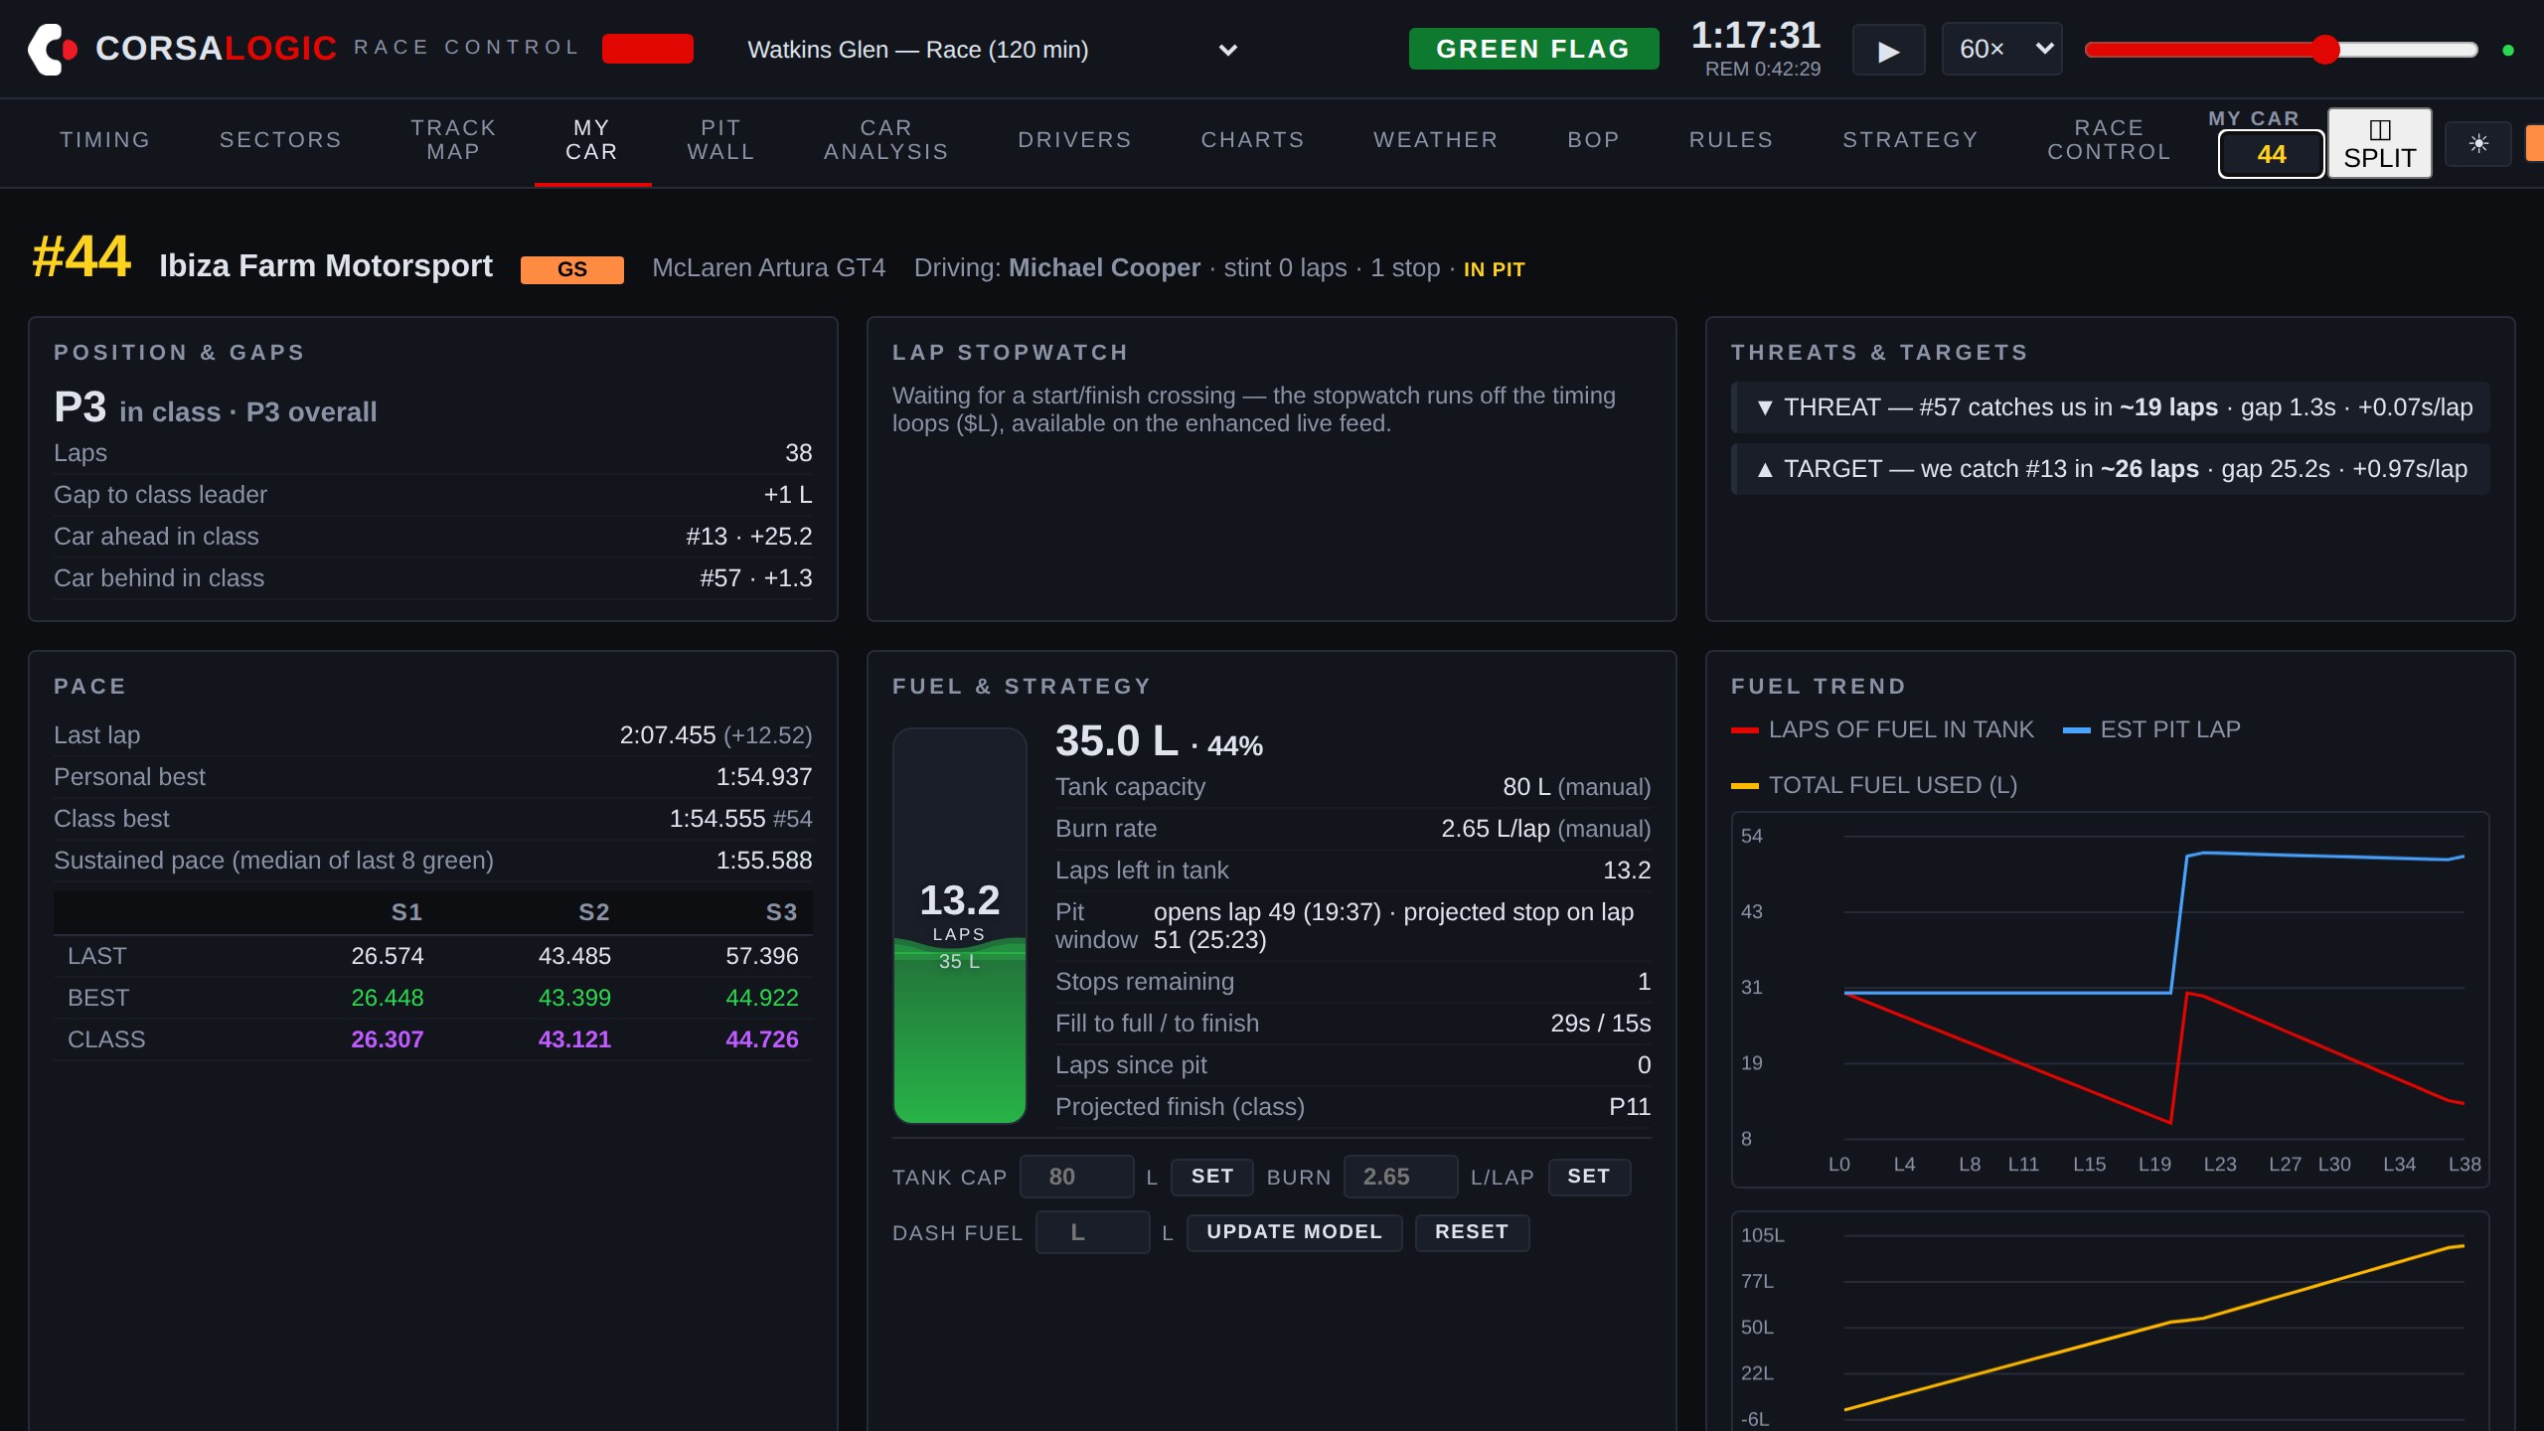Click BEST S2 time 43.399

pyautogui.click(x=574, y=998)
